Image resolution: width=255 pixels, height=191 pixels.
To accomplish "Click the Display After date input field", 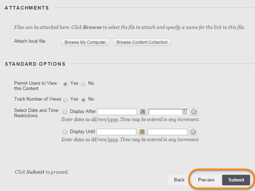I will [x=117, y=112].
